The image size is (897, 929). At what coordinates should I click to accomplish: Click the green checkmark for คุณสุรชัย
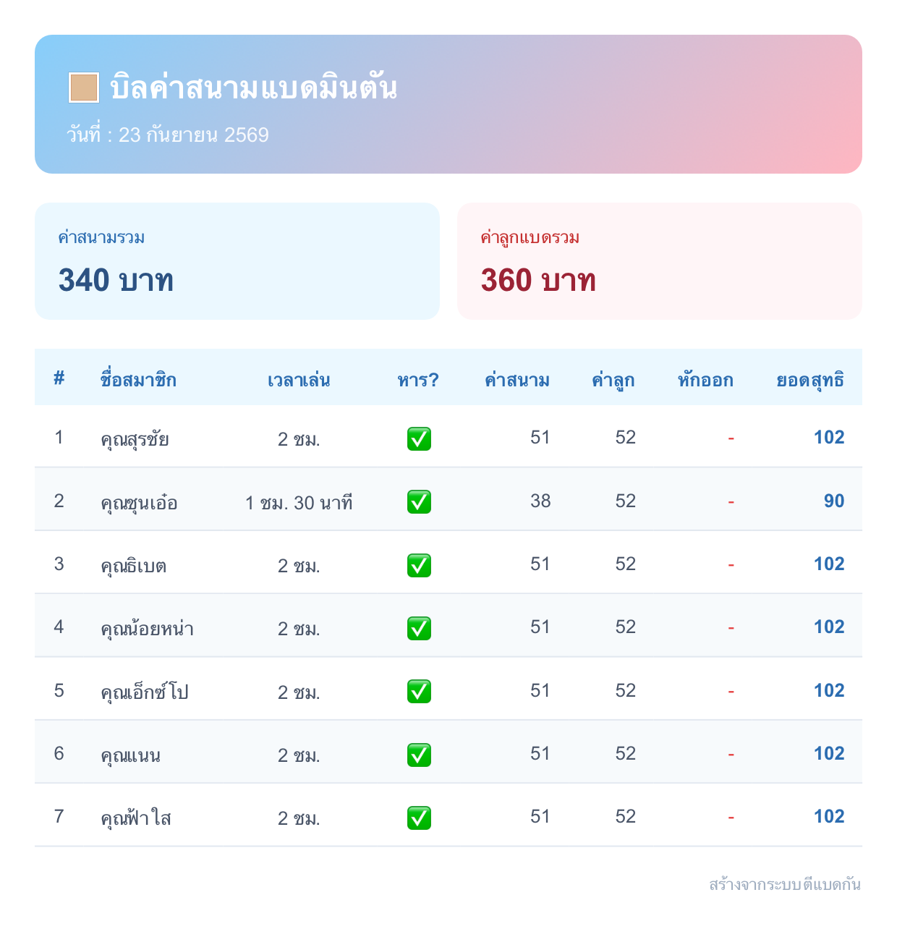point(419,438)
